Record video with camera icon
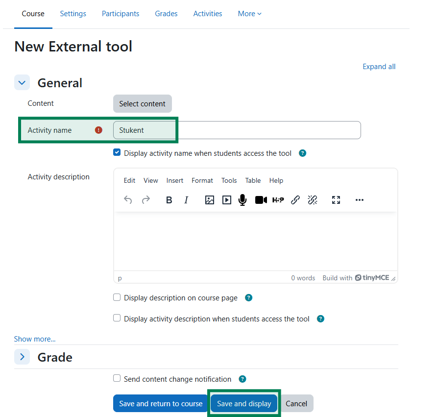The height and width of the screenshot is (417, 436). (261, 200)
